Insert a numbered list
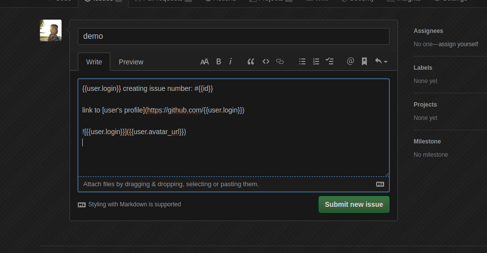 [x=316, y=61]
